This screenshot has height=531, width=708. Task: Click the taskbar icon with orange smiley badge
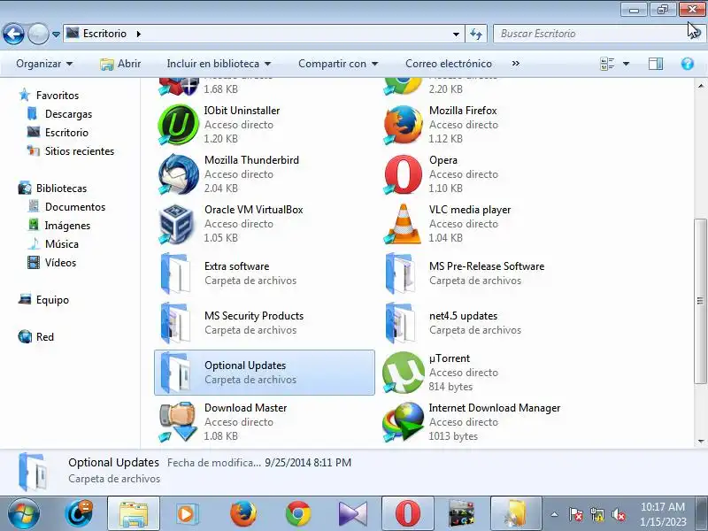click(79, 513)
